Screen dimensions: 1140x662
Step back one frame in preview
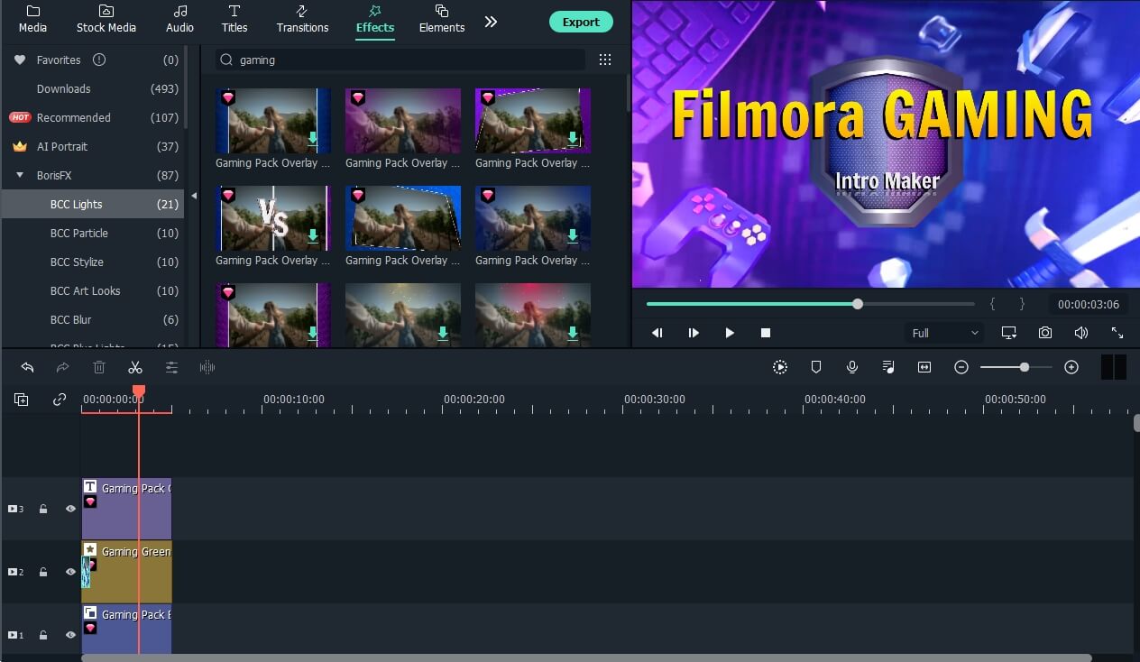(657, 333)
